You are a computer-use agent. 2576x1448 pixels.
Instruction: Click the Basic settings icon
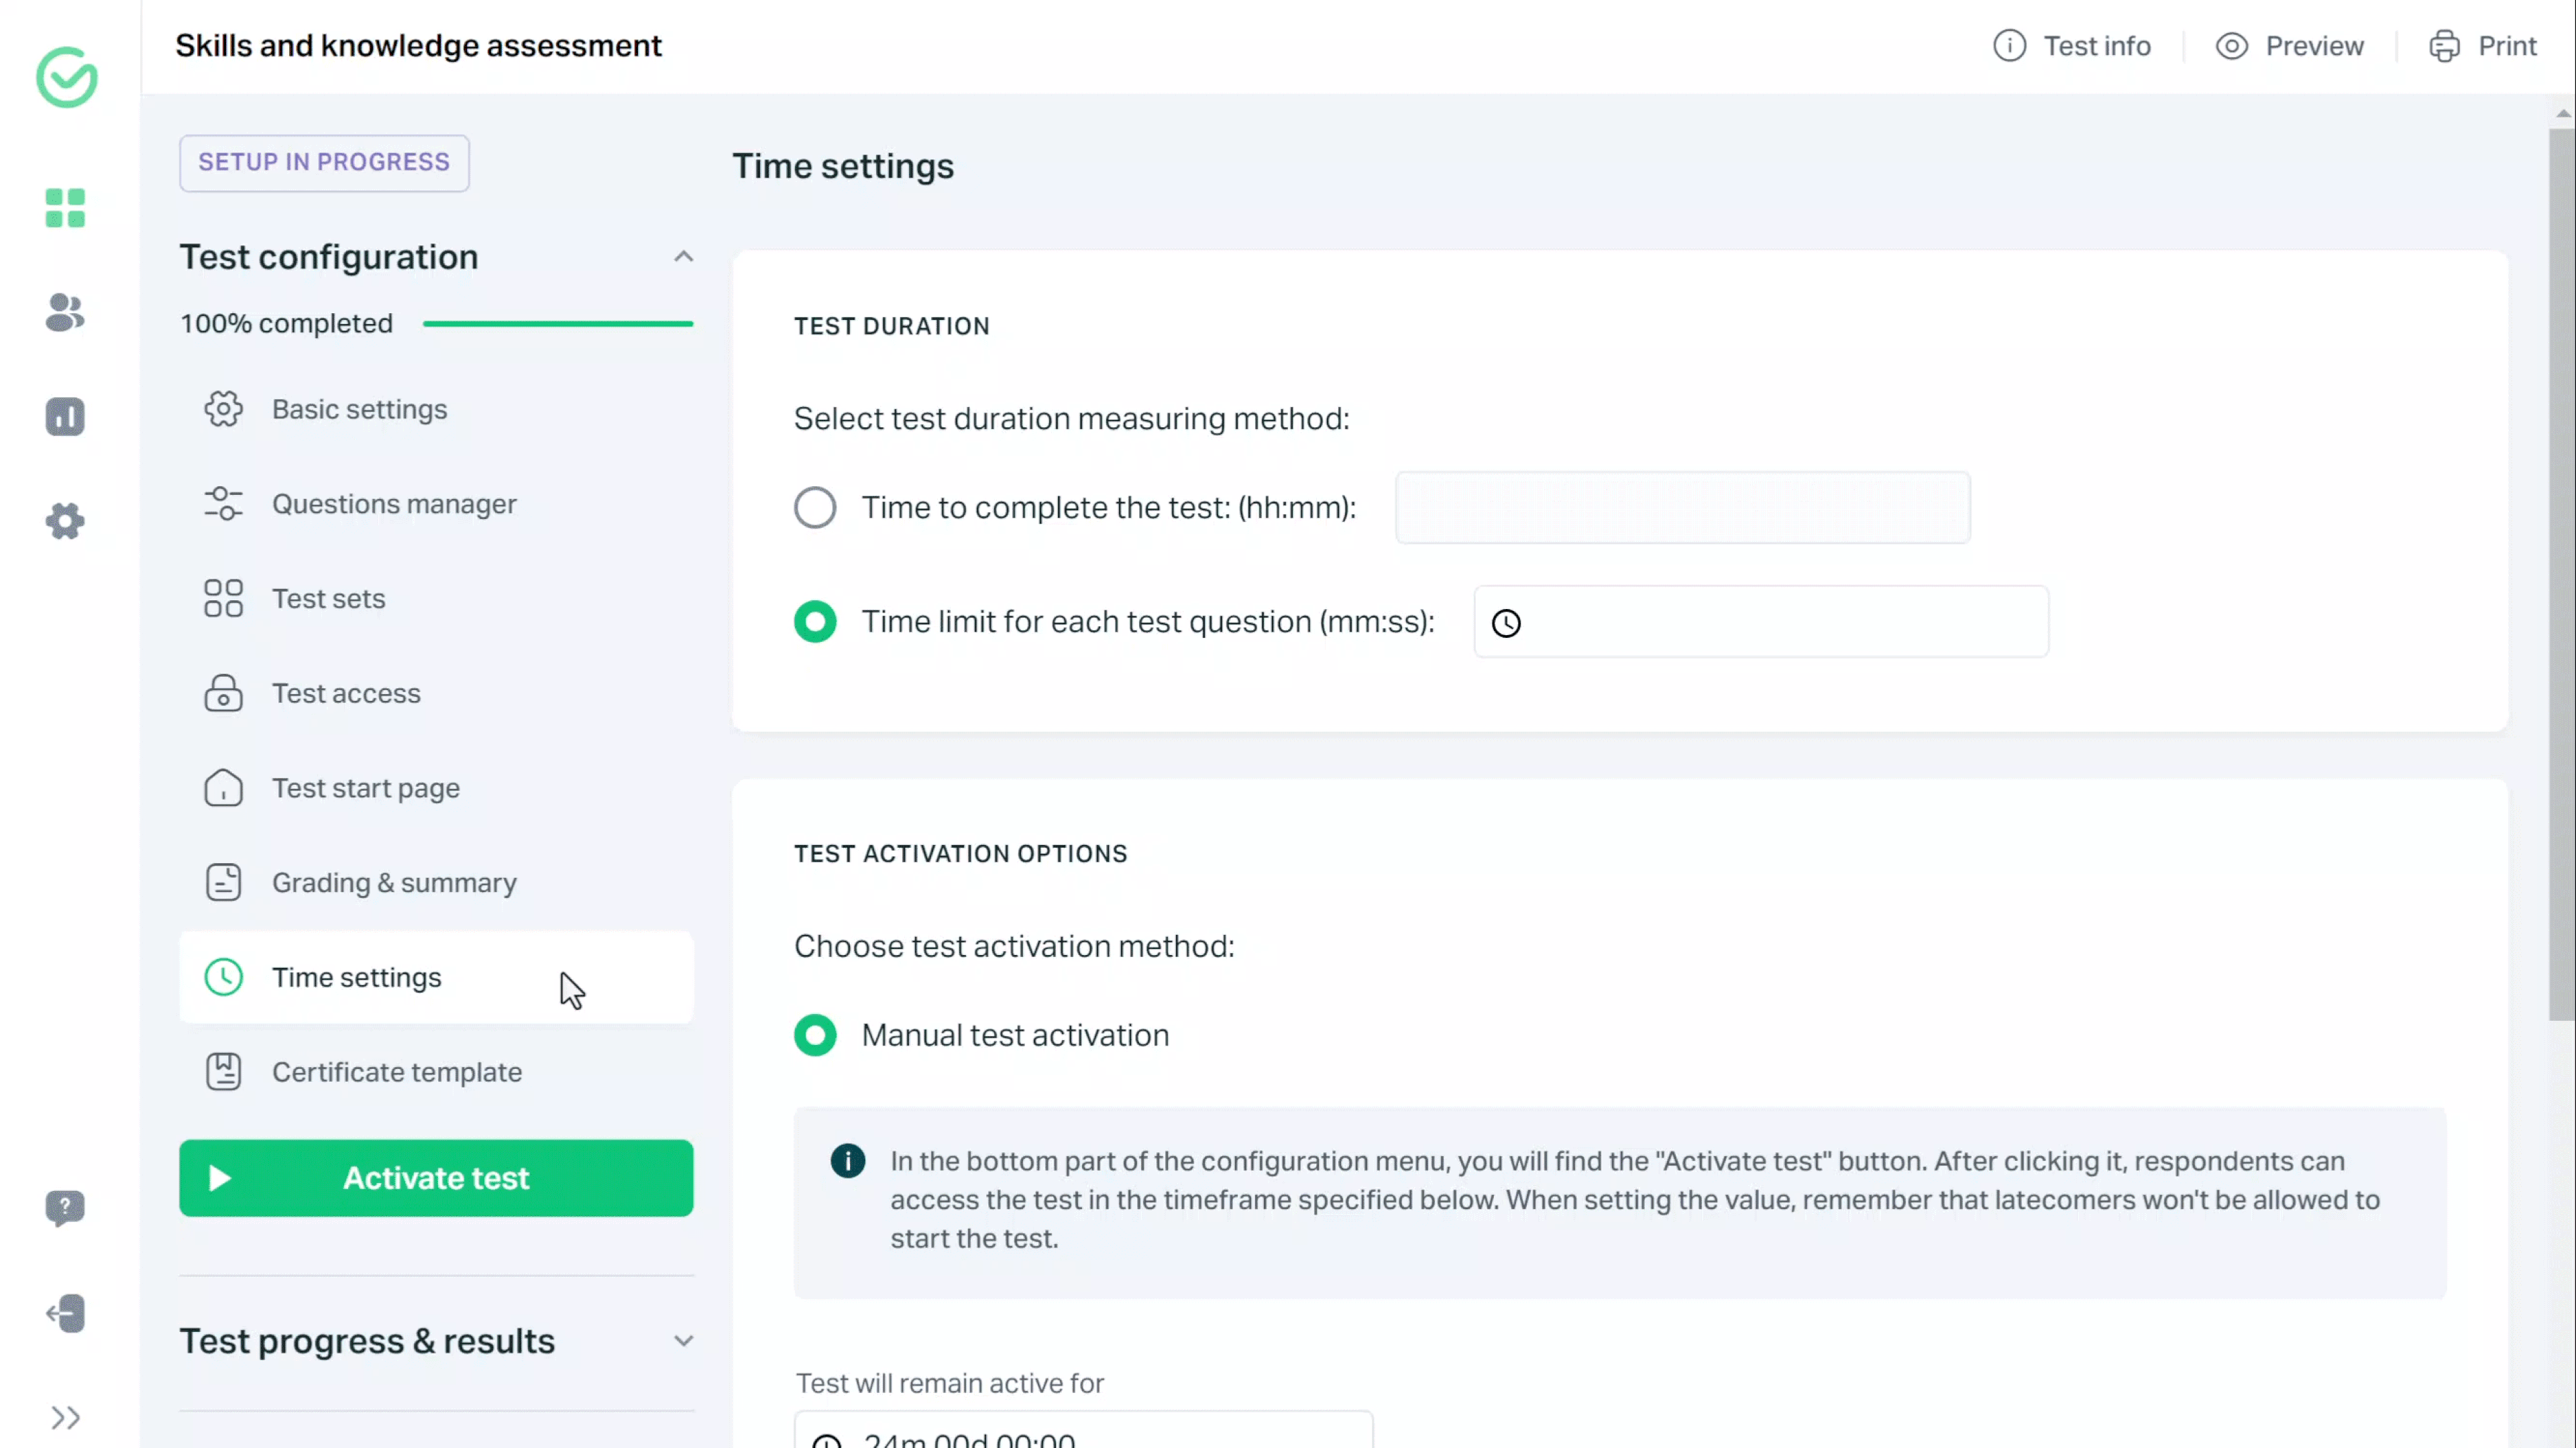(225, 408)
